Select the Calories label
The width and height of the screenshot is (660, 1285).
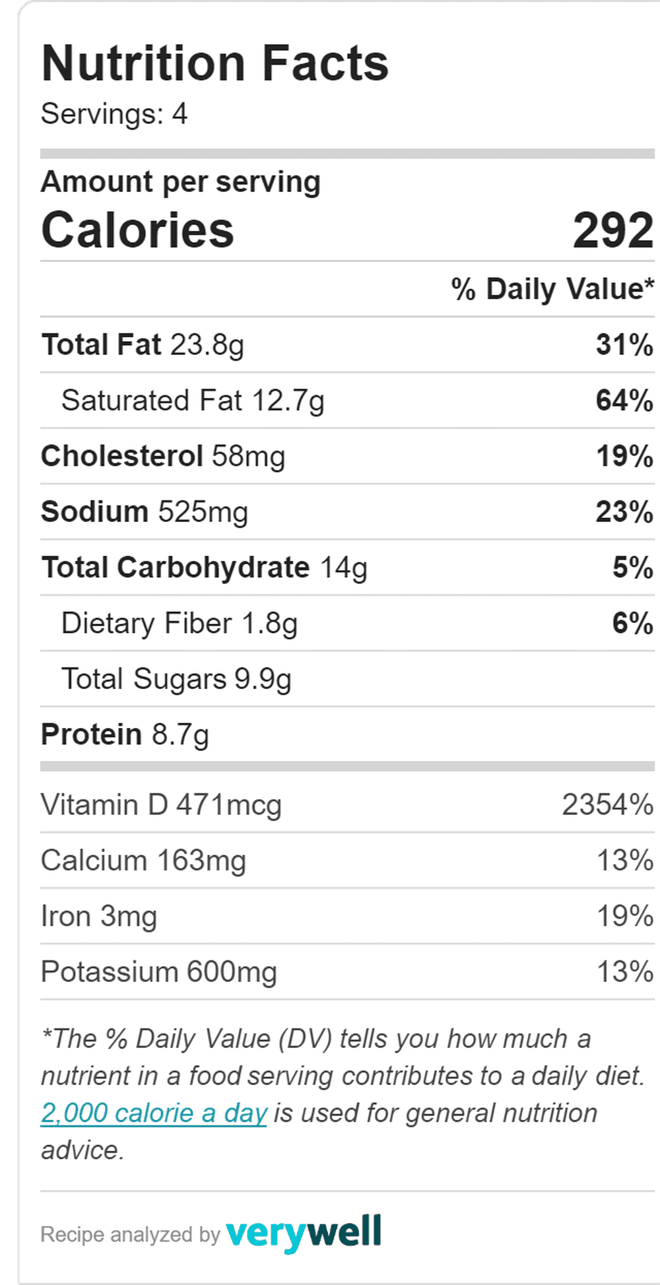coord(137,230)
